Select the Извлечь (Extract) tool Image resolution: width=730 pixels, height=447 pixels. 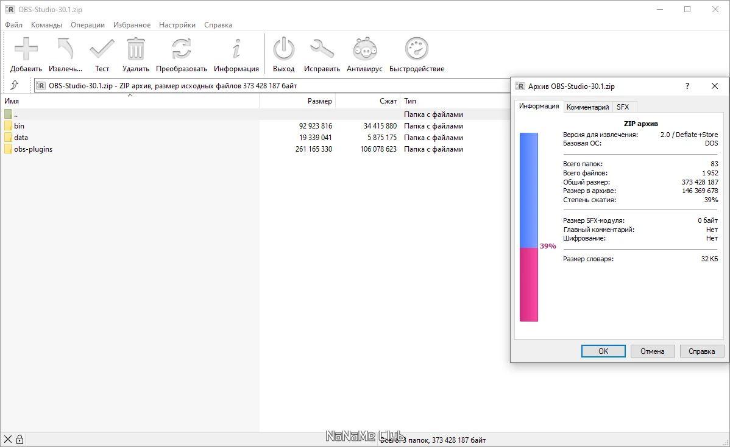(65, 52)
